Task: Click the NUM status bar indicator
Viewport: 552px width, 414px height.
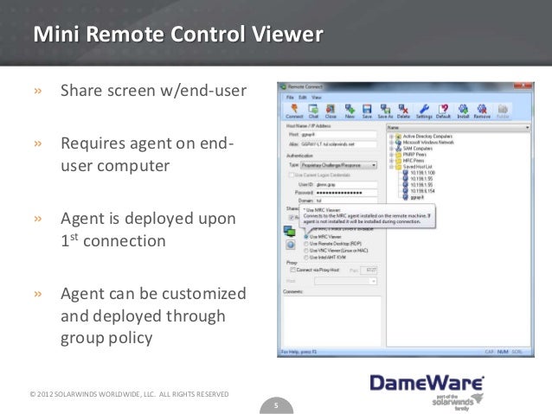Action: pos(503,352)
